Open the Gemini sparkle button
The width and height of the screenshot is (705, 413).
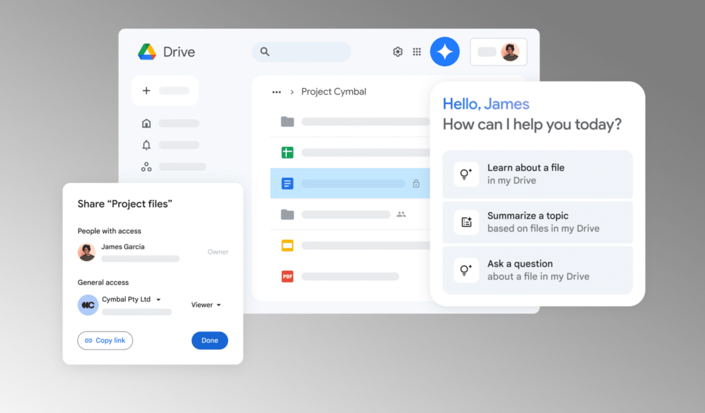coord(445,52)
